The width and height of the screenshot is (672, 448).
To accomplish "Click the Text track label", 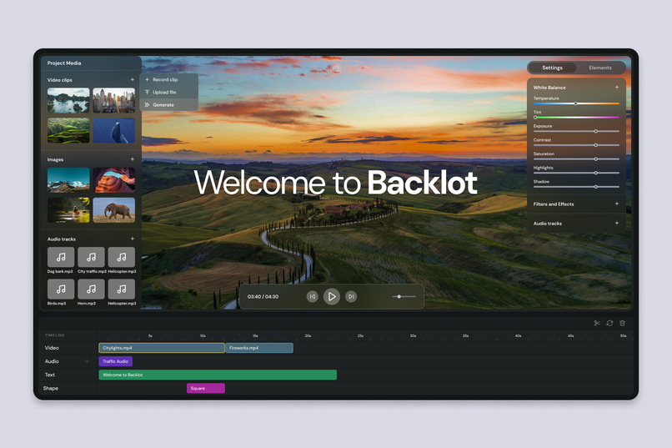I will 50,375.
